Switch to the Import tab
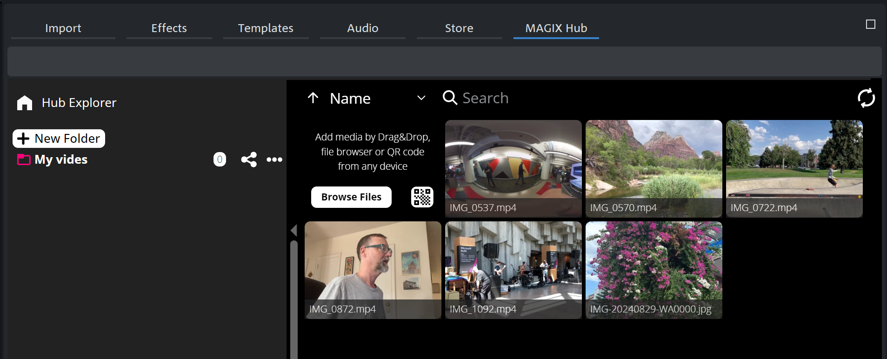Viewport: 887px width, 359px height. click(63, 28)
